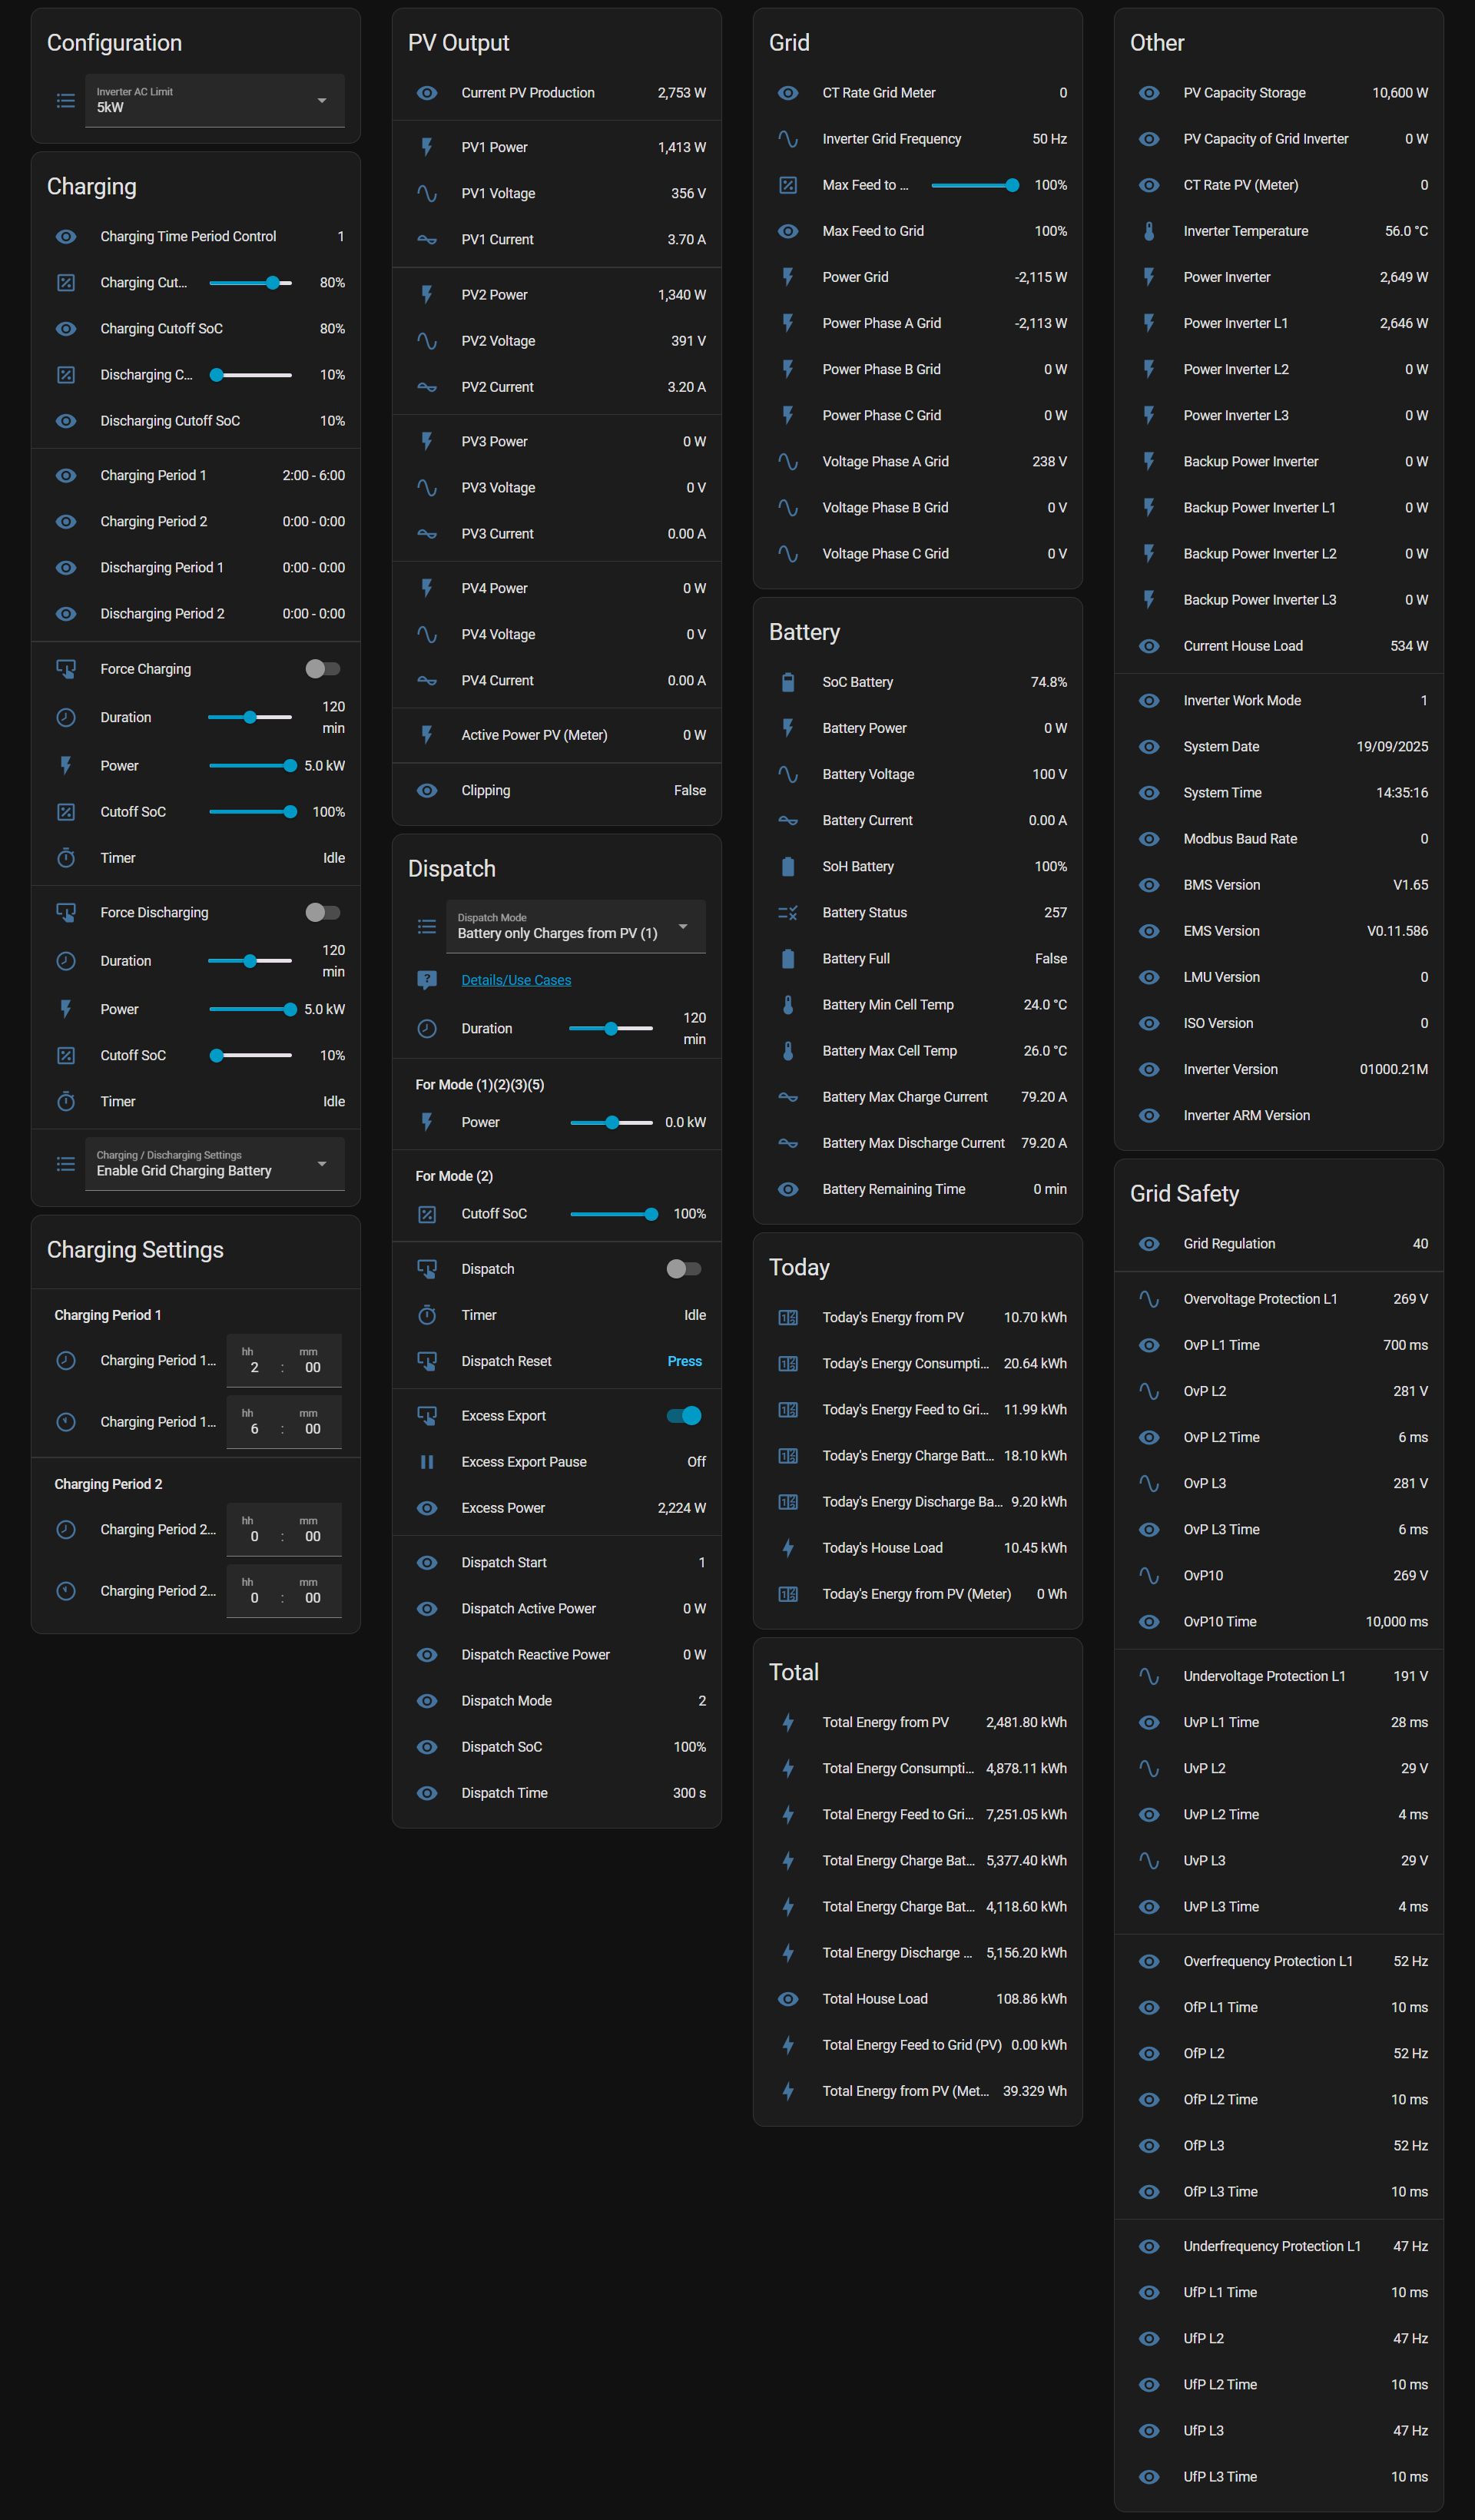Click Today's Energy from PV counter icon
The width and height of the screenshot is (1475, 2520).
[x=788, y=1317]
